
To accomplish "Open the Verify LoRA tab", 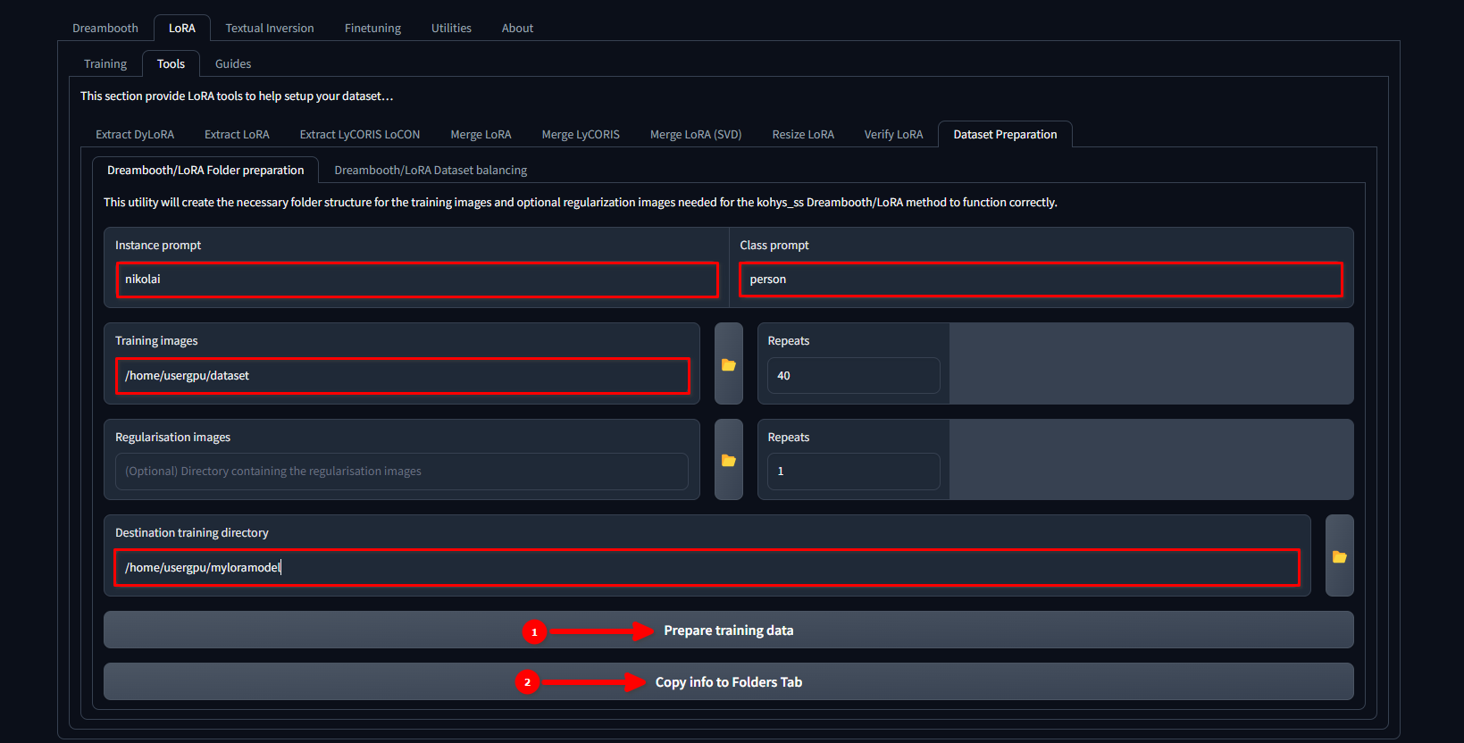I will point(893,134).
